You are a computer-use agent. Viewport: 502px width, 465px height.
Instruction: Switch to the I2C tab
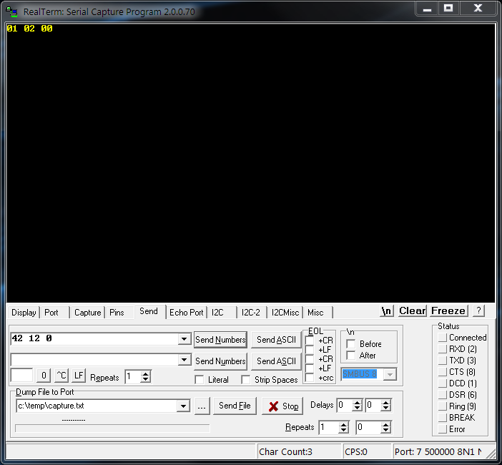pos(217,312)
